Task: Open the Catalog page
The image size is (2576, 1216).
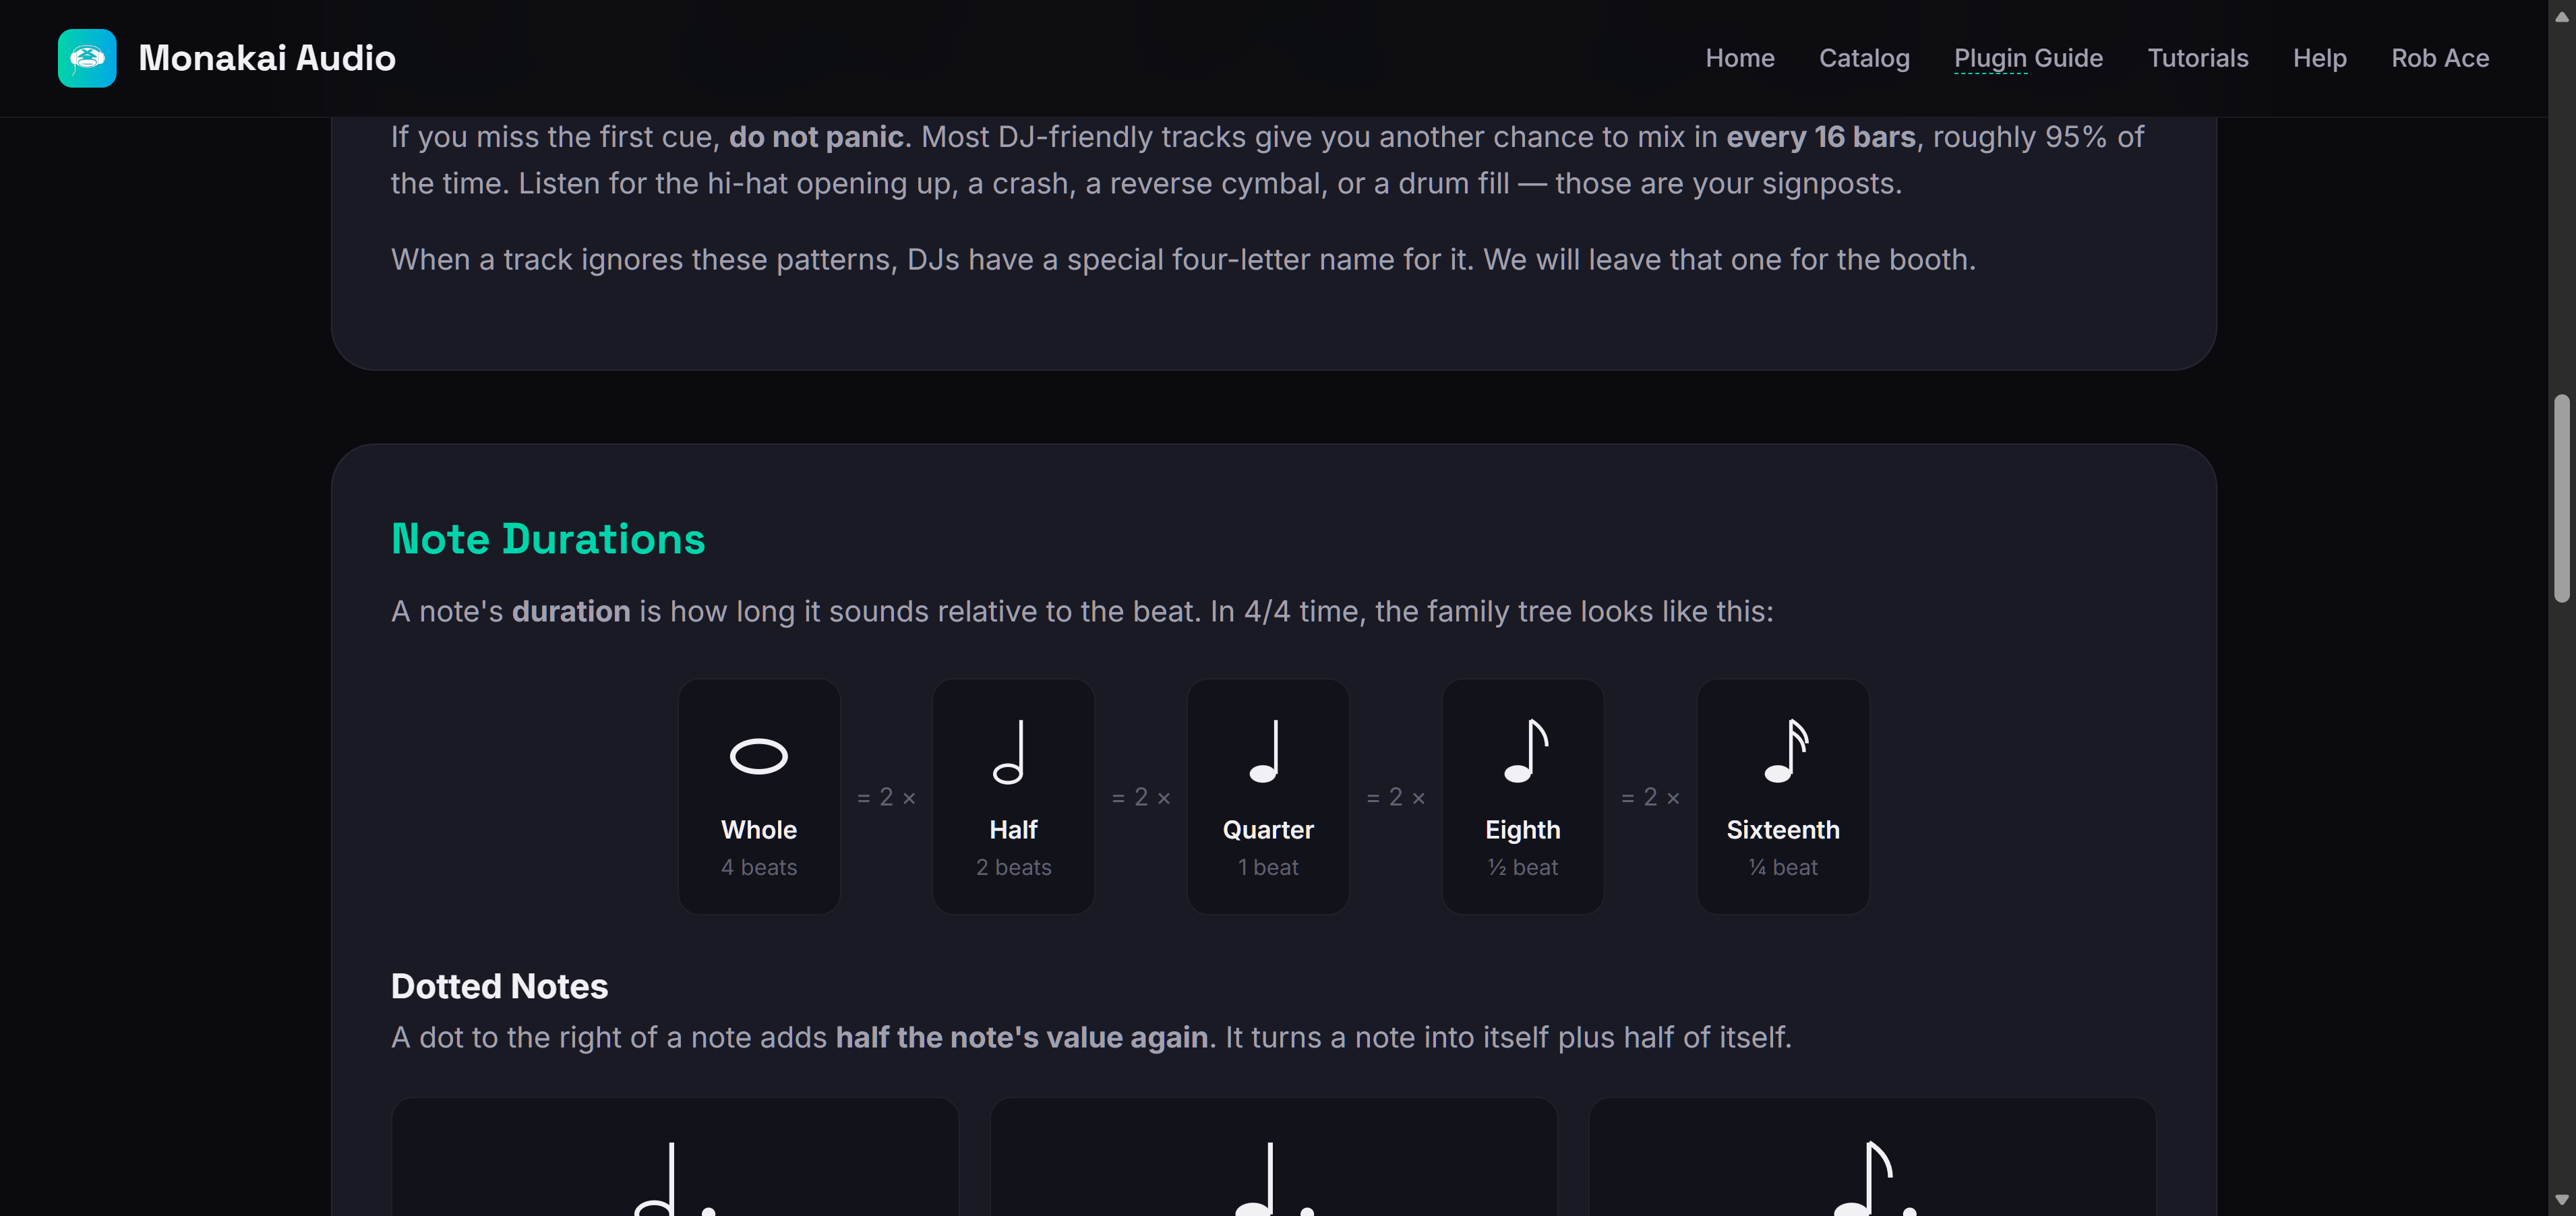Action: 1864,58
